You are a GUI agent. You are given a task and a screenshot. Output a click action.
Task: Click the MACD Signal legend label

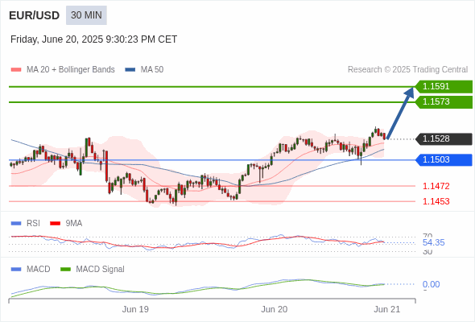coord(101,269)
